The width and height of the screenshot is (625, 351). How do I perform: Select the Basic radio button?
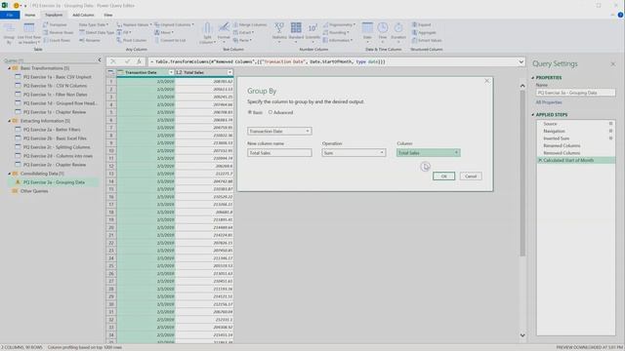[x=250, y=113]
